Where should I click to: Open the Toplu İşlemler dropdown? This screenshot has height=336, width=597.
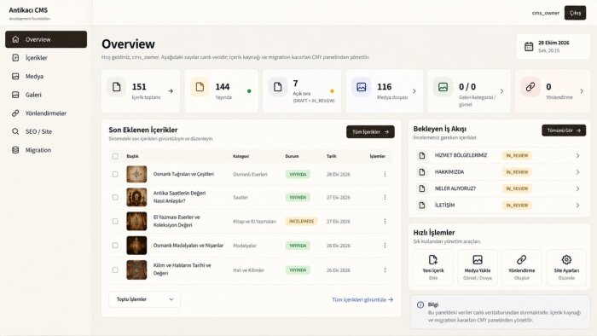click(144, 299)
